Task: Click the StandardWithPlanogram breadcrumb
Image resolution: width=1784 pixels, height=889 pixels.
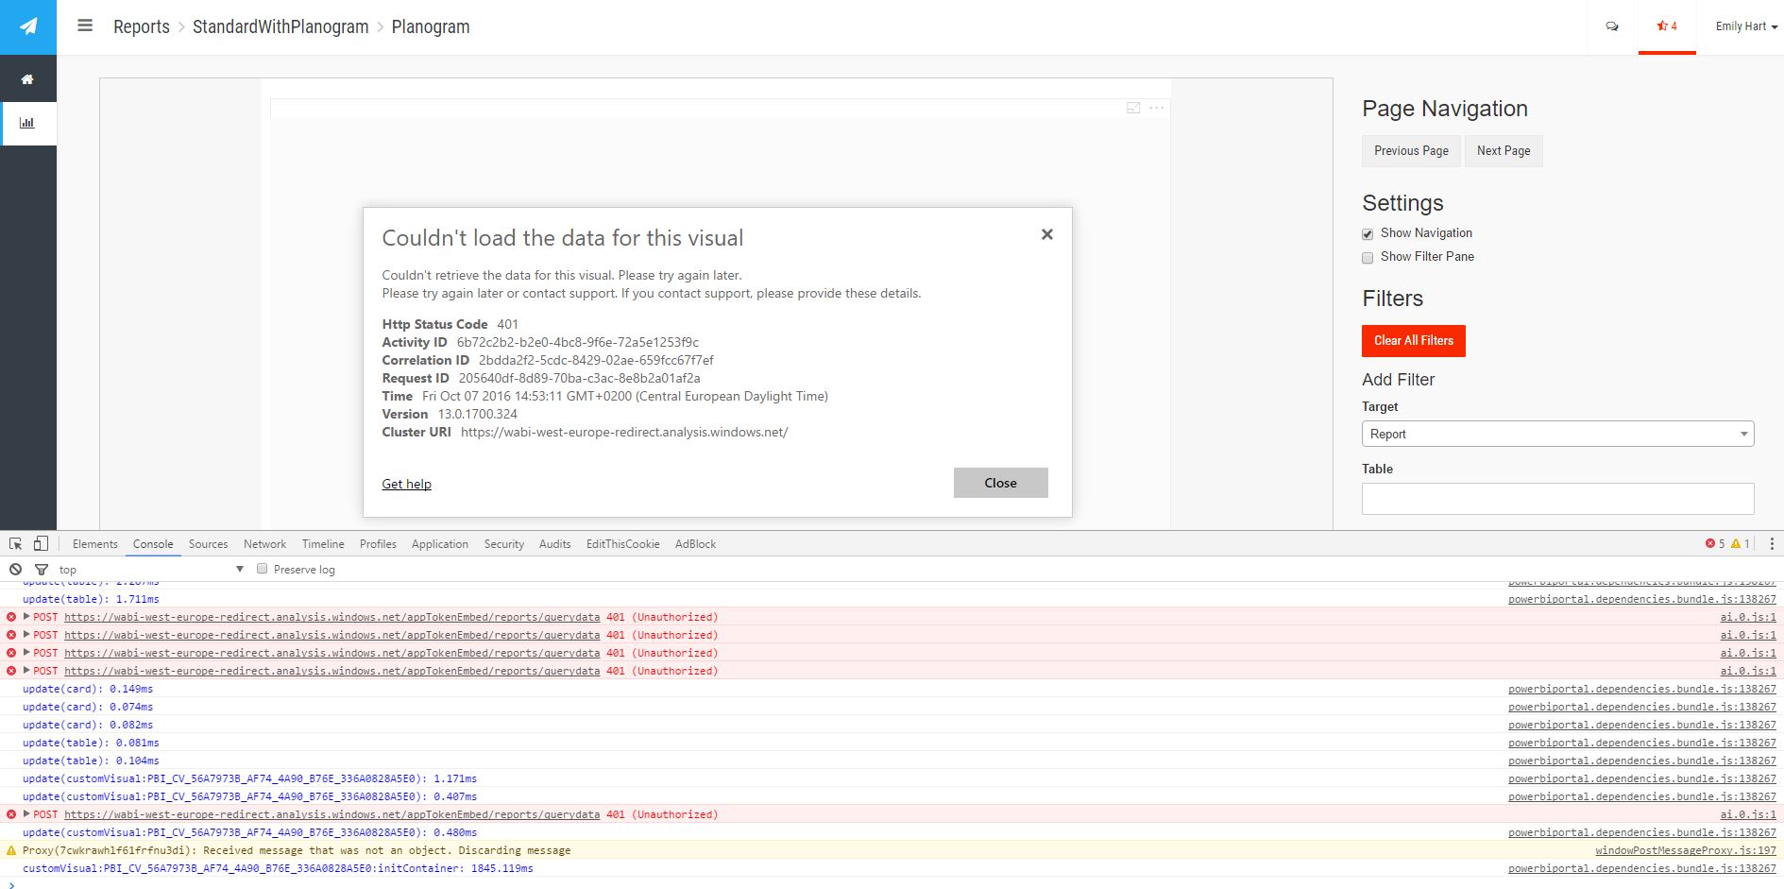Action: point(280,26)
